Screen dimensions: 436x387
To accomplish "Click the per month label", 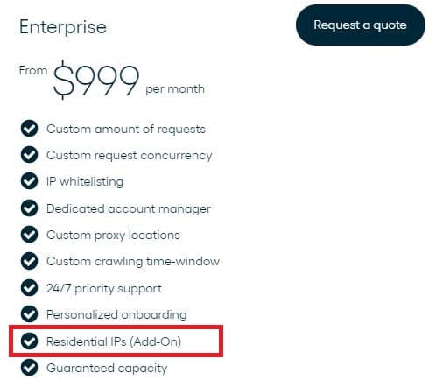I will pyautogui.click(x=175, y=89).
